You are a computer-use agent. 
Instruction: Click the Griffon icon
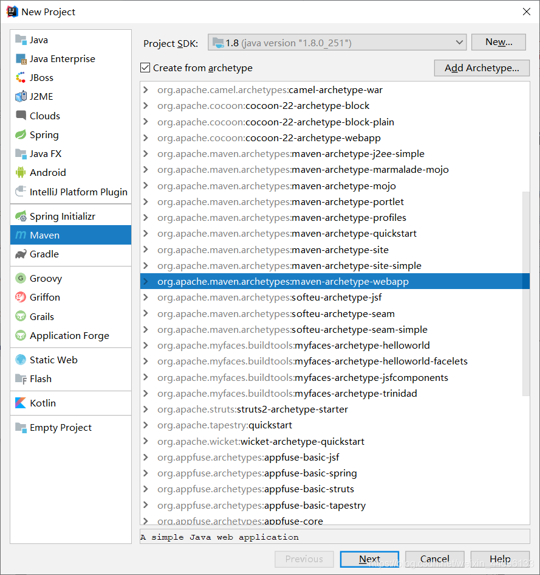coord(21,297)
